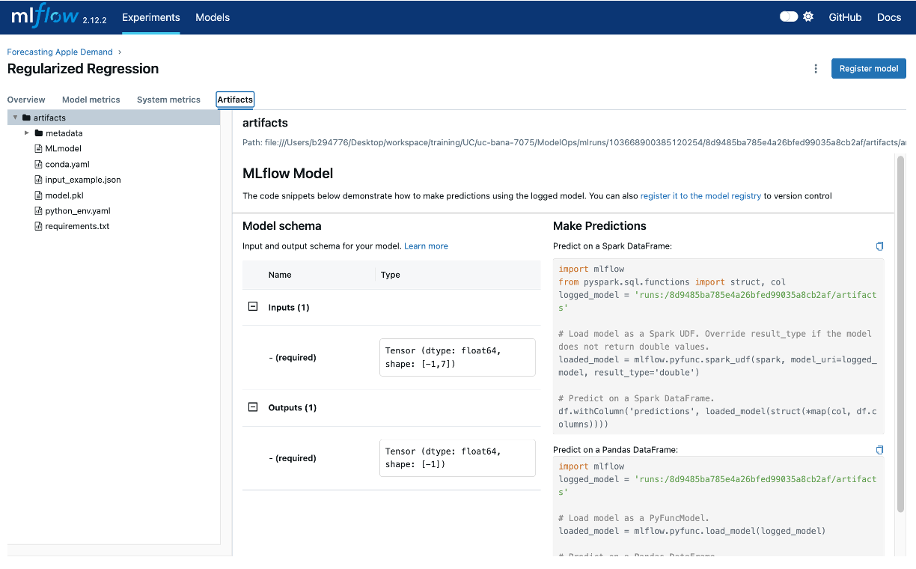The width and height of the screenshot is (916, 569).
Task: Click the metadata folder icon
Action: point(39,133)
